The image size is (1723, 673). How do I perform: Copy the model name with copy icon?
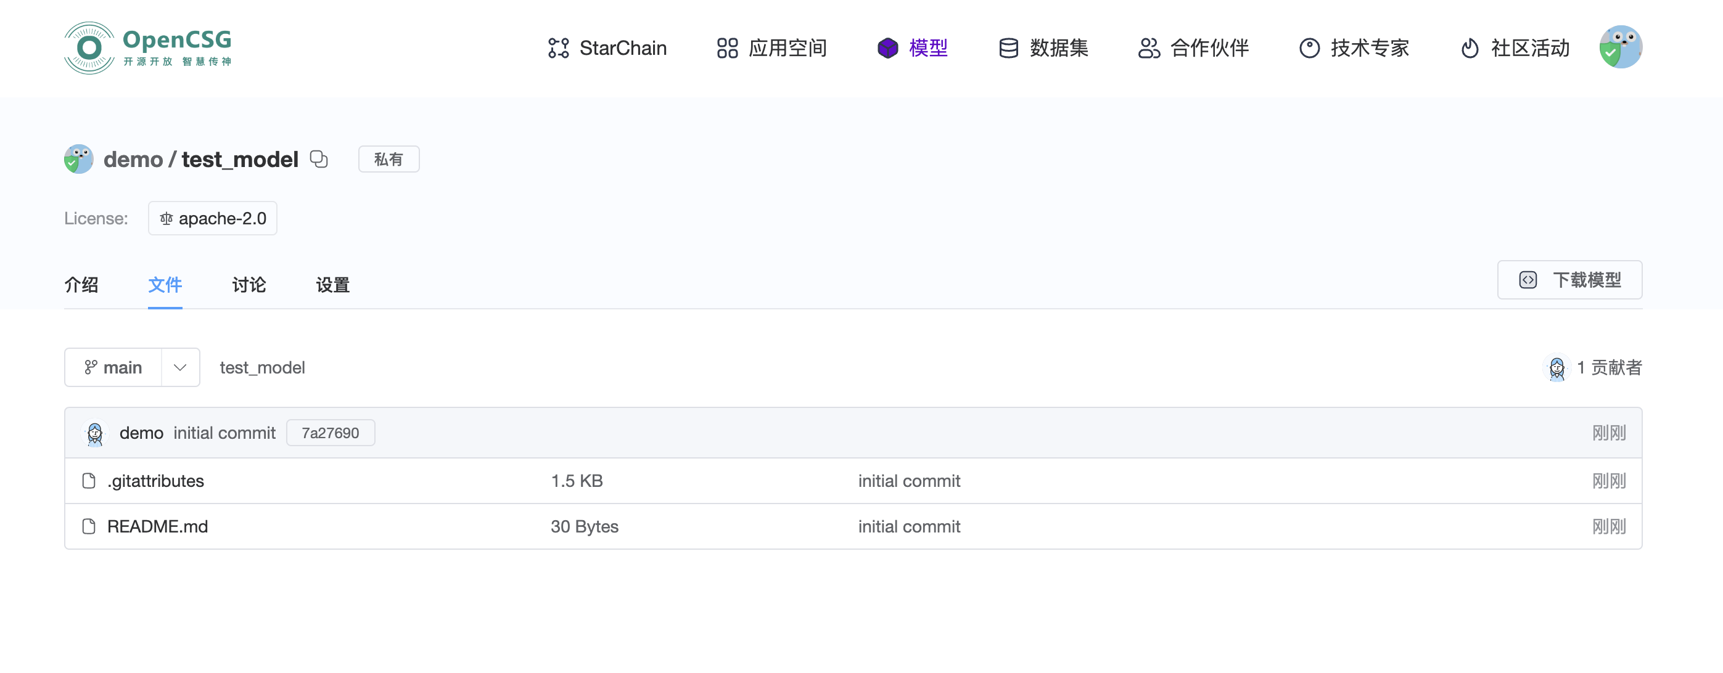pyautogui.click(x=319, y=159)
